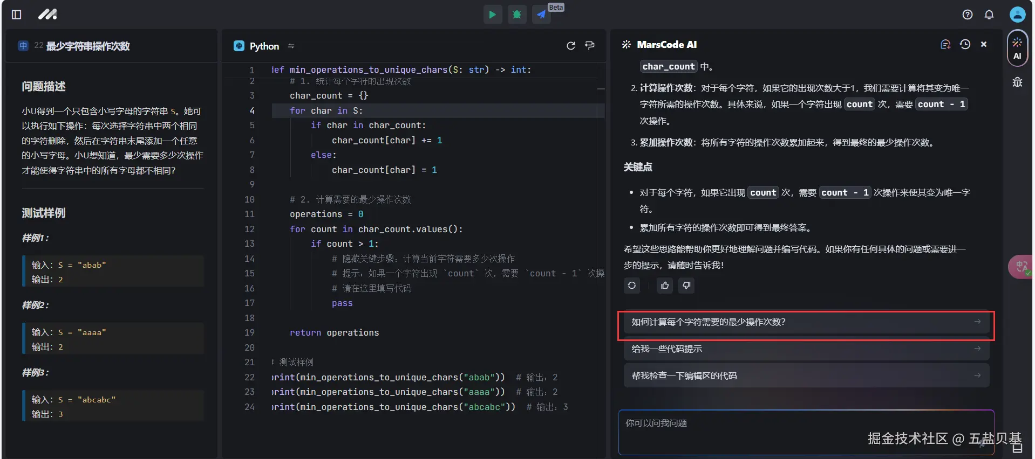Click 'else:' on line 7
Image resolution: width=1035 pixels, height=459 pixels.
pos(323,155)
